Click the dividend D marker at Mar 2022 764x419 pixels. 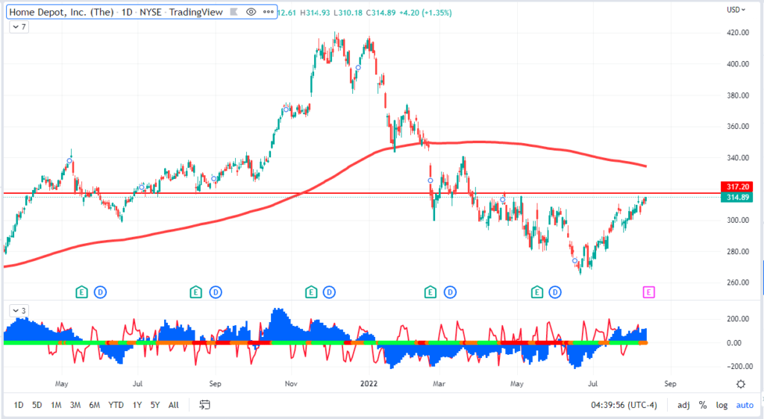[450, 292]
